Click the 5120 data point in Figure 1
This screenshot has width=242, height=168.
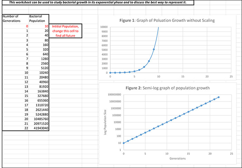click(x=153, y=49)
